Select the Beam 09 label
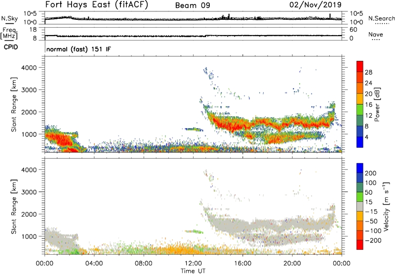The height and width of the screenshot is (274, 395). tap(193, 5)
